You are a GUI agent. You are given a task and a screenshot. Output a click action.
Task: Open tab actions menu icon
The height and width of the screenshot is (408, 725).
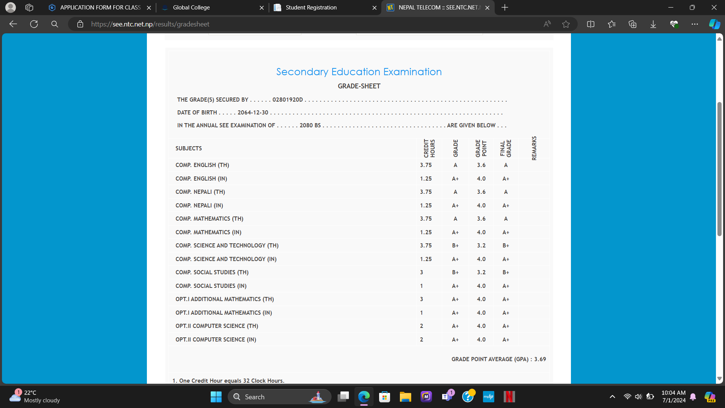coord(29,8)
